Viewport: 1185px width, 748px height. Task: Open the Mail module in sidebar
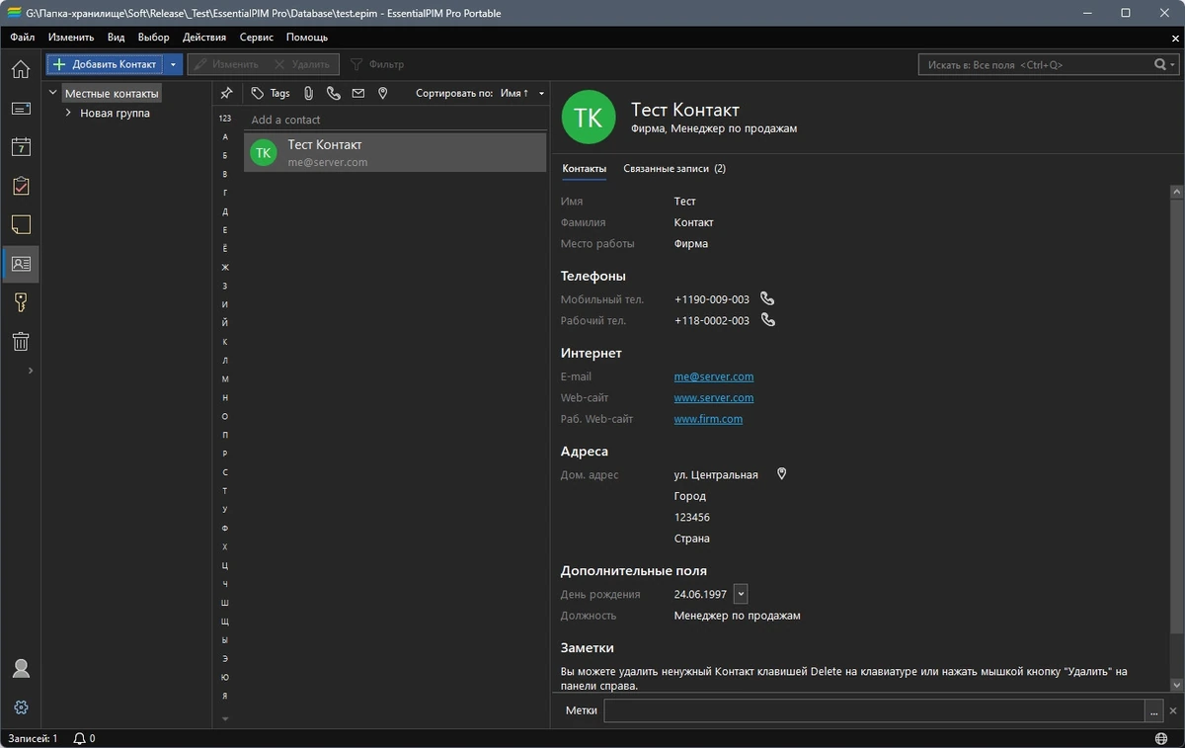[x=21, y=108]
